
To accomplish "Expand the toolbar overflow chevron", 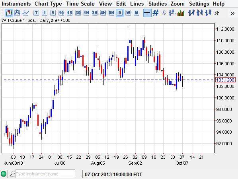I will click(232, 14).
